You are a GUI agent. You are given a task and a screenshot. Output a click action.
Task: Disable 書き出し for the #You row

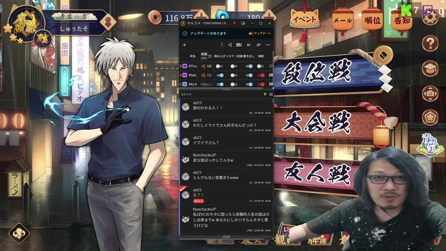click(249, 66)
